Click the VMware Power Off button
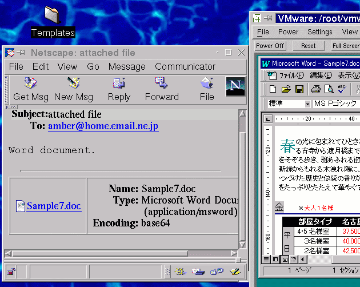Screen dimensions: 360x287 point(270,46)
